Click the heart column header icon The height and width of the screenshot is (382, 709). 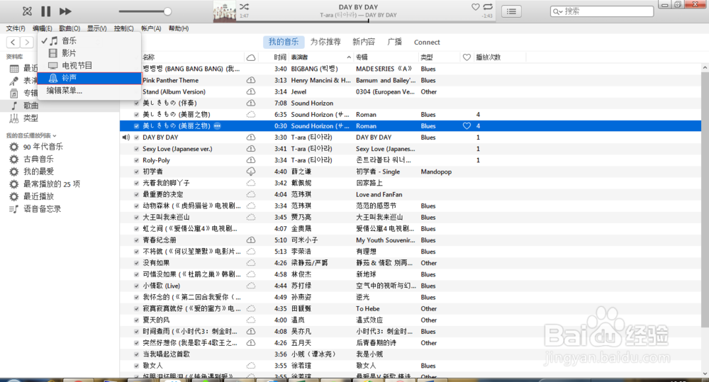[467, 57]
